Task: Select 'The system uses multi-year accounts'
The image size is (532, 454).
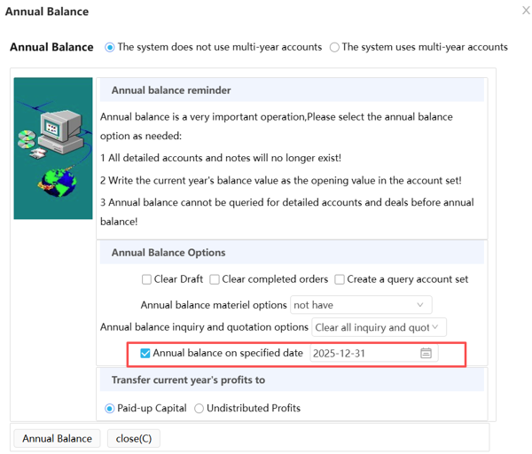Action: tap(334, 47)
